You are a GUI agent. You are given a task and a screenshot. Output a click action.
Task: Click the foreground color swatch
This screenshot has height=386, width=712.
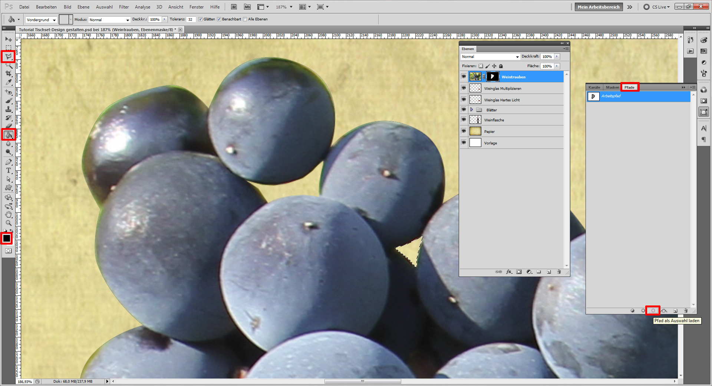pyautogui.click(x=6, y=238)
